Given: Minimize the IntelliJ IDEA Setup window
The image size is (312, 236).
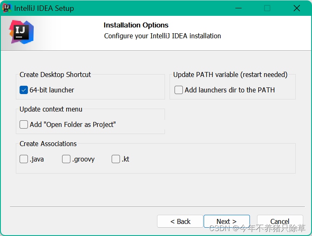Looking at the screenshot, I should [x=238, y=8].
